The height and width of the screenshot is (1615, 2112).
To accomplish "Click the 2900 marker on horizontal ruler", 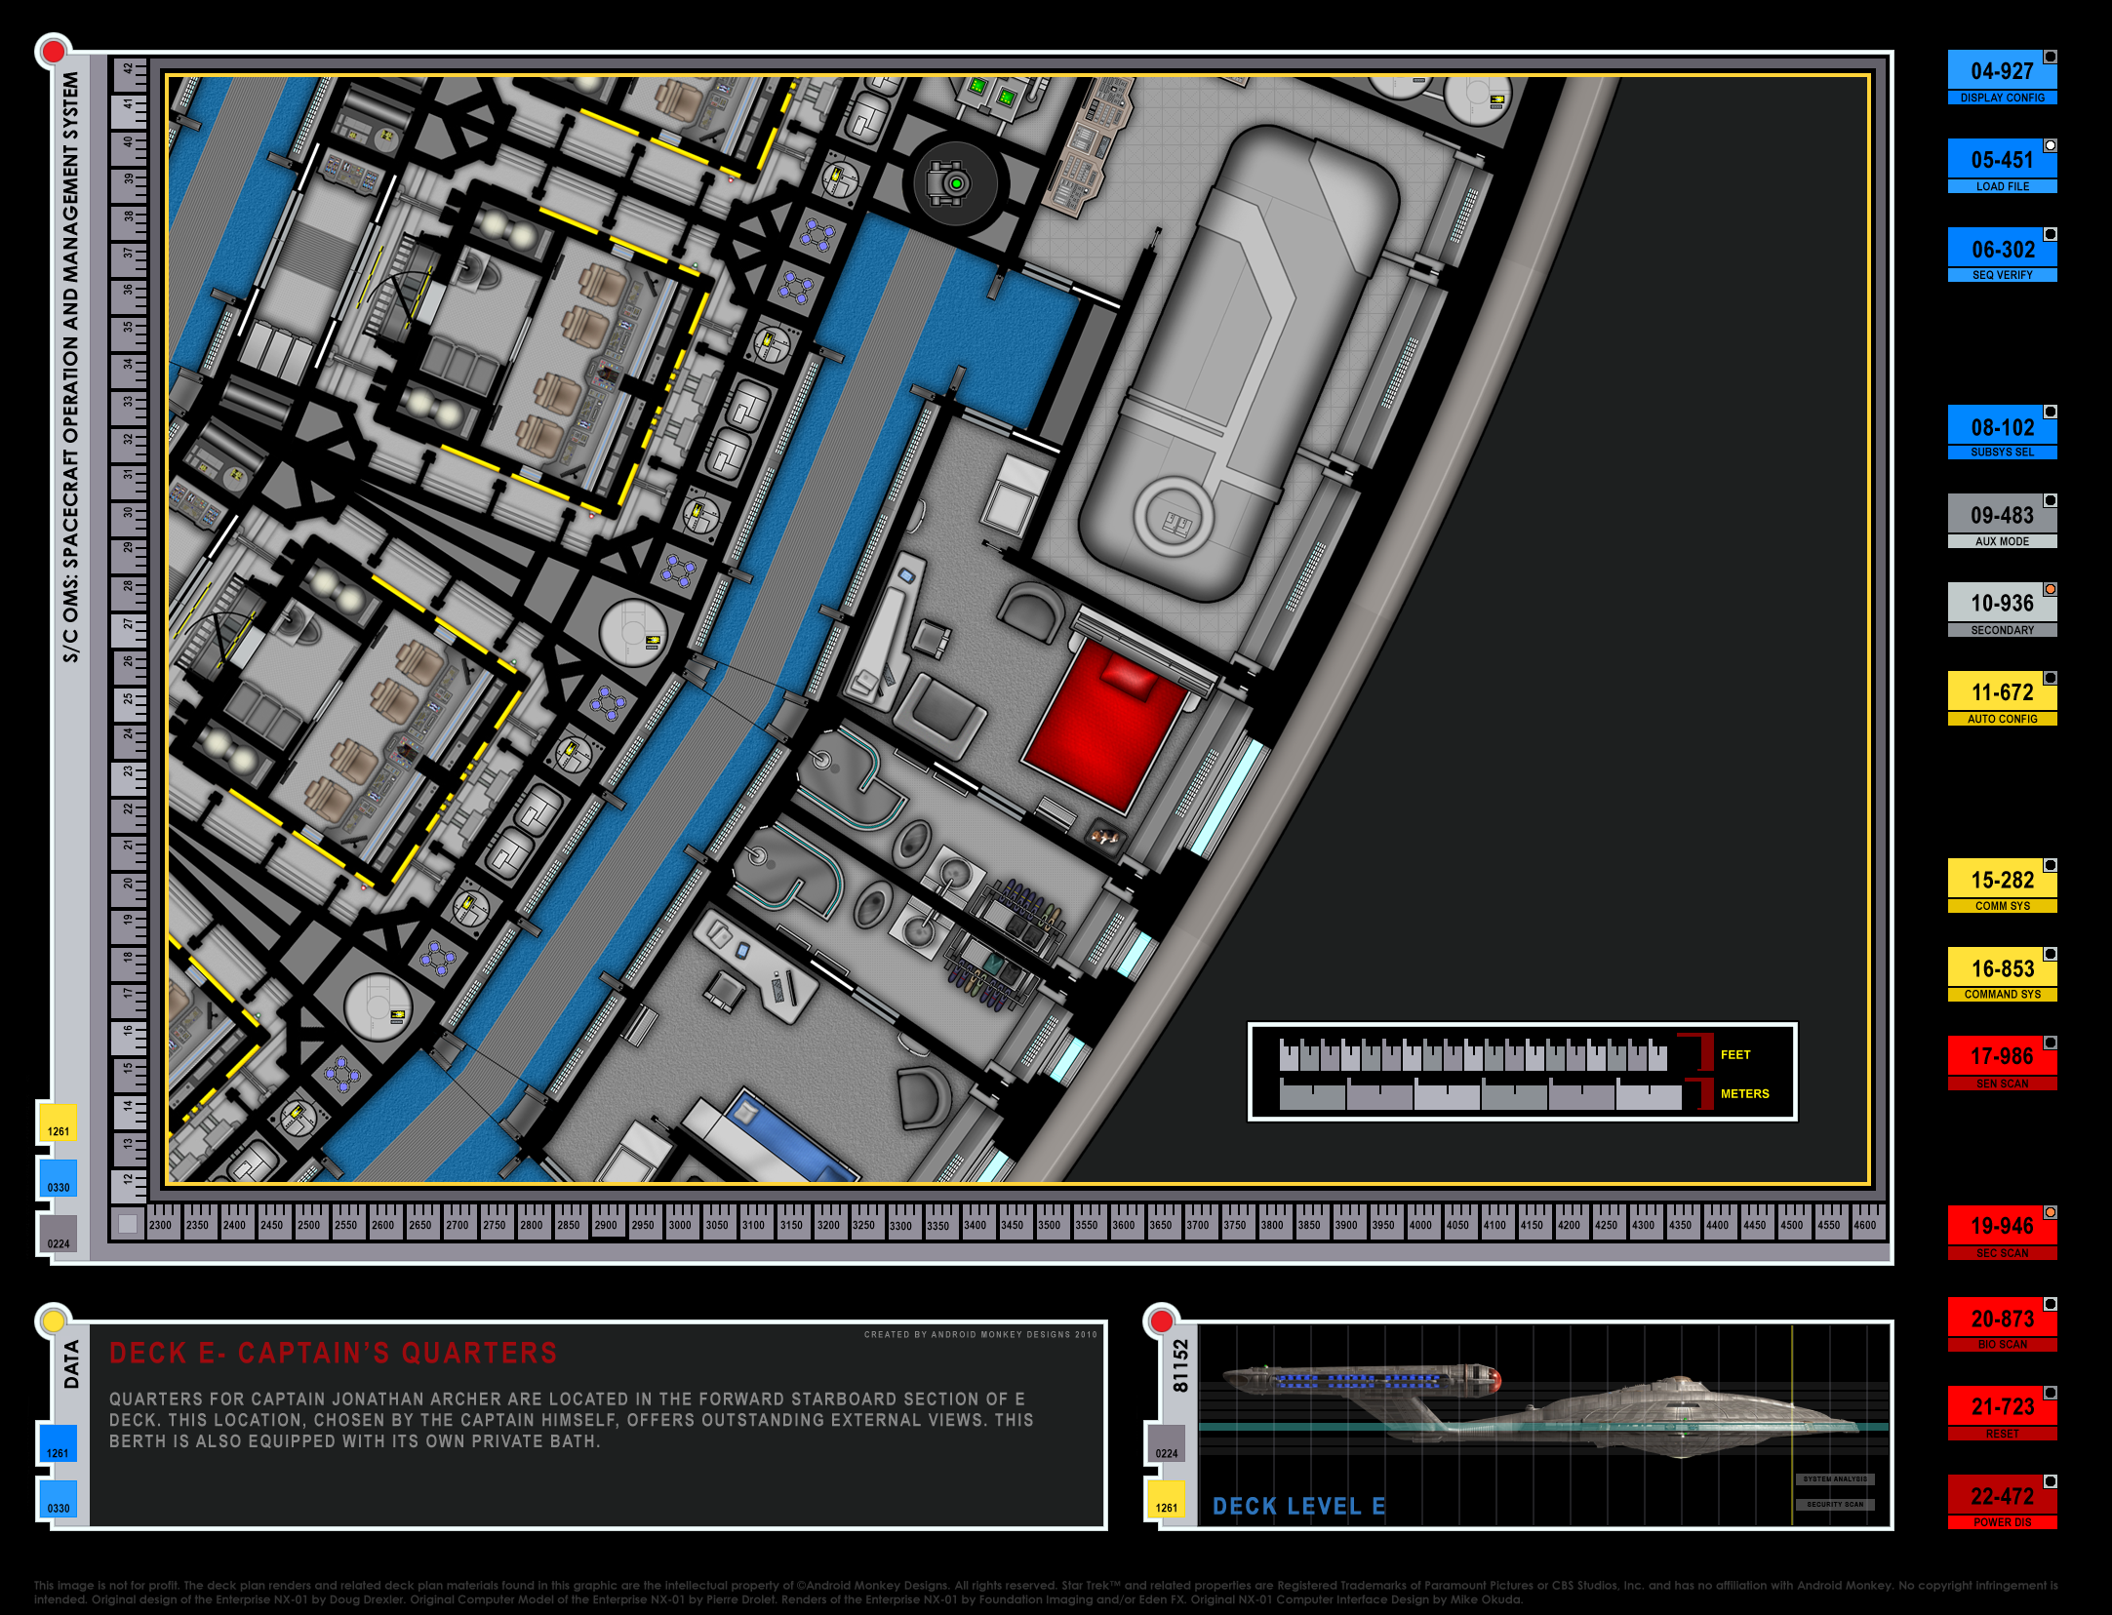I will click(x=606, y=1225).
